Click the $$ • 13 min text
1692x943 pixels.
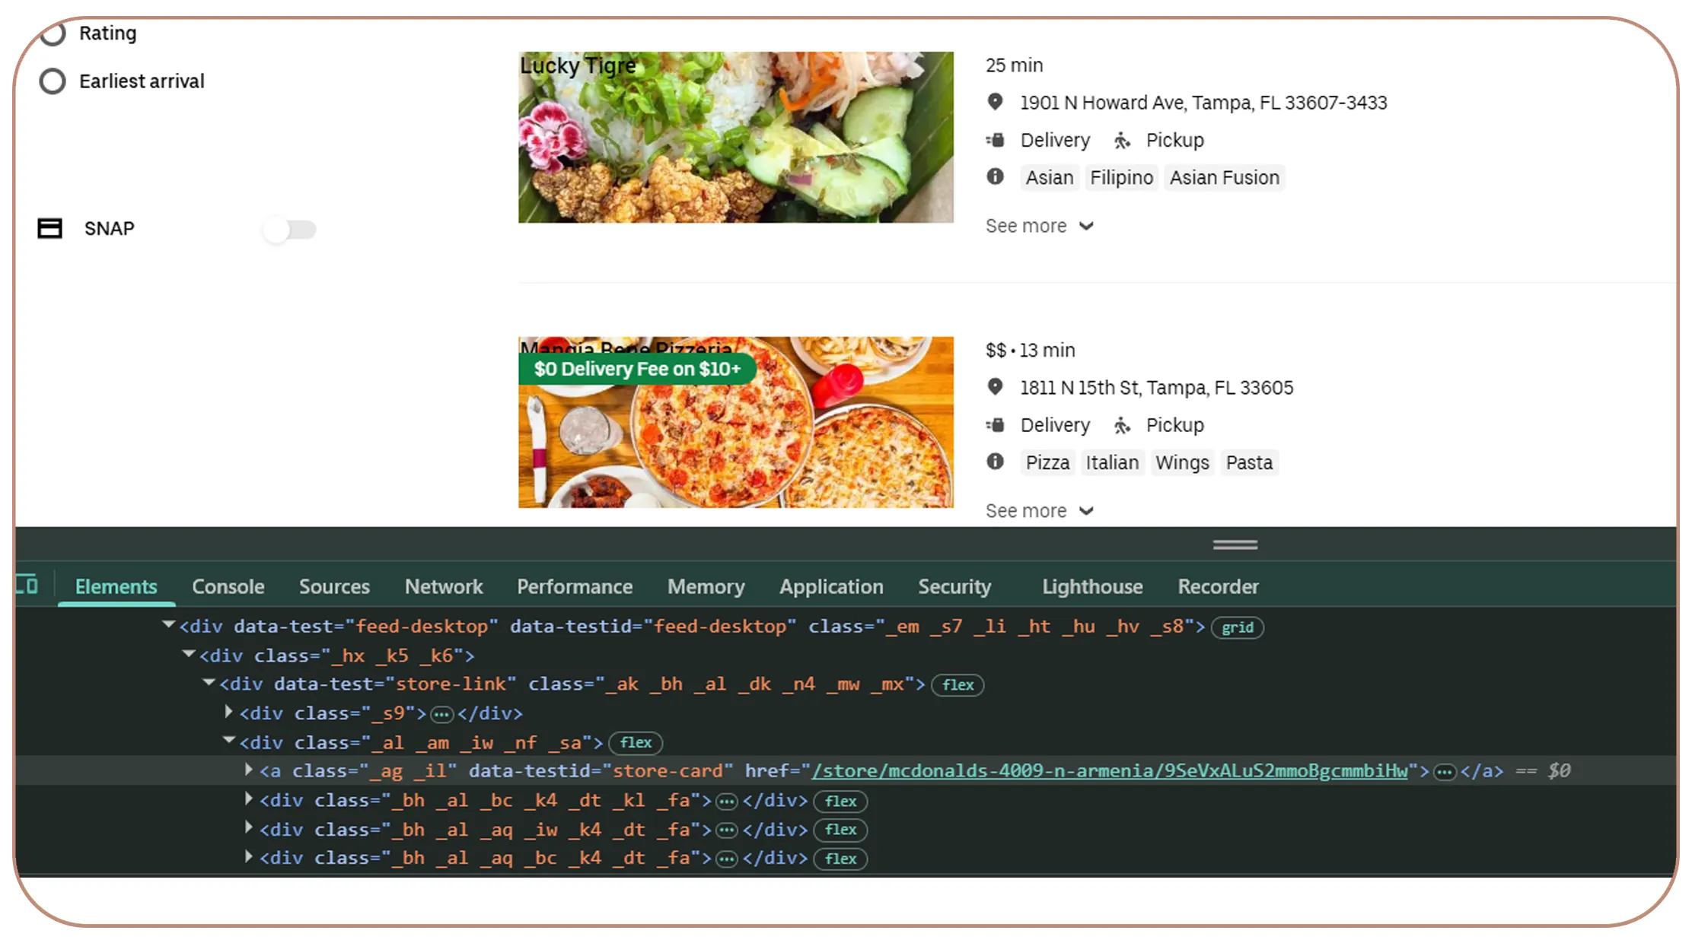coord(1030,351)
